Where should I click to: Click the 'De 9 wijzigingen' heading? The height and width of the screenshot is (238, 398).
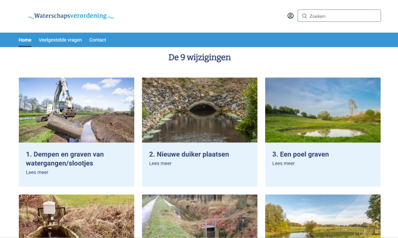tap(199, 57)
